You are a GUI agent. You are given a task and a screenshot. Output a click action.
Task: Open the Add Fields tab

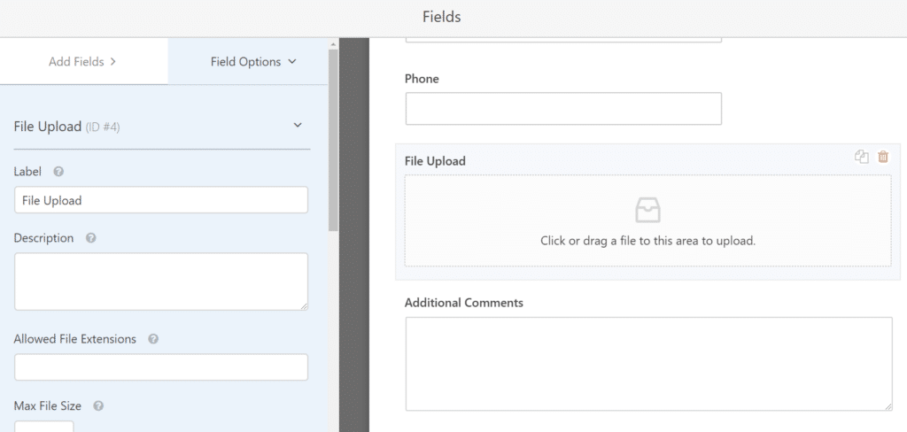point(82,62)
